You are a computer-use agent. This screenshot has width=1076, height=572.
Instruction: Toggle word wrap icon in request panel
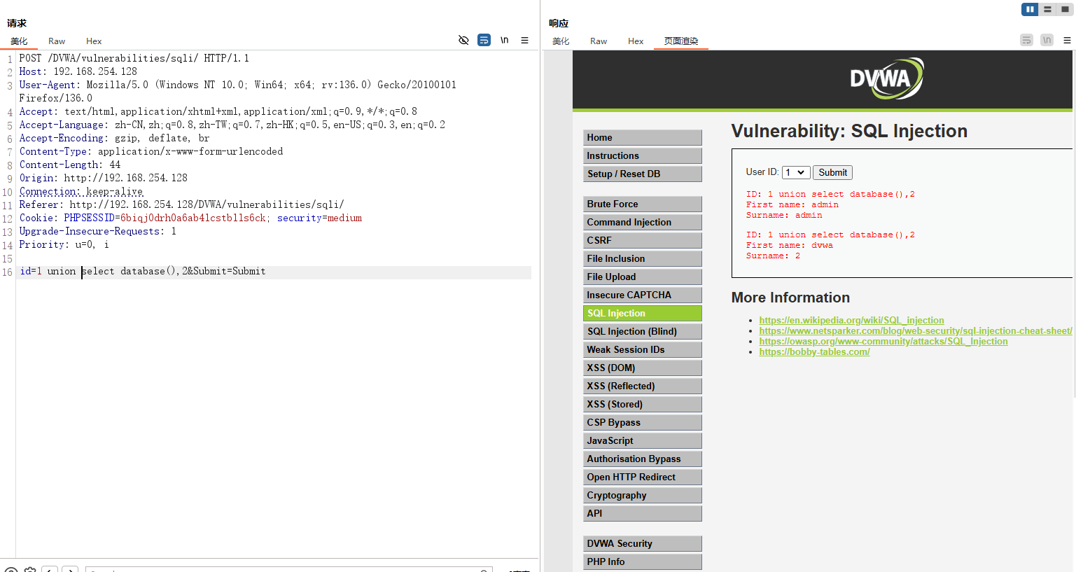(484, 40)
